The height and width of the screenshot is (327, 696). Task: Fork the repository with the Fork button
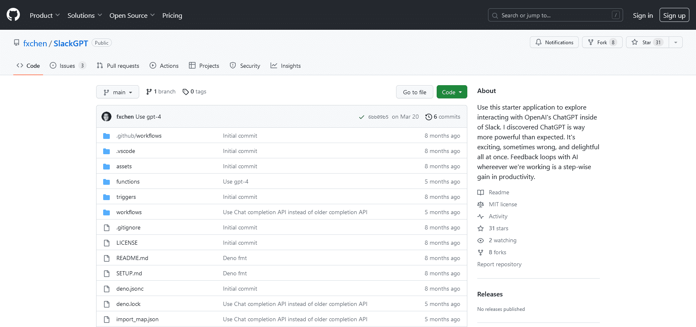[602, 42]
